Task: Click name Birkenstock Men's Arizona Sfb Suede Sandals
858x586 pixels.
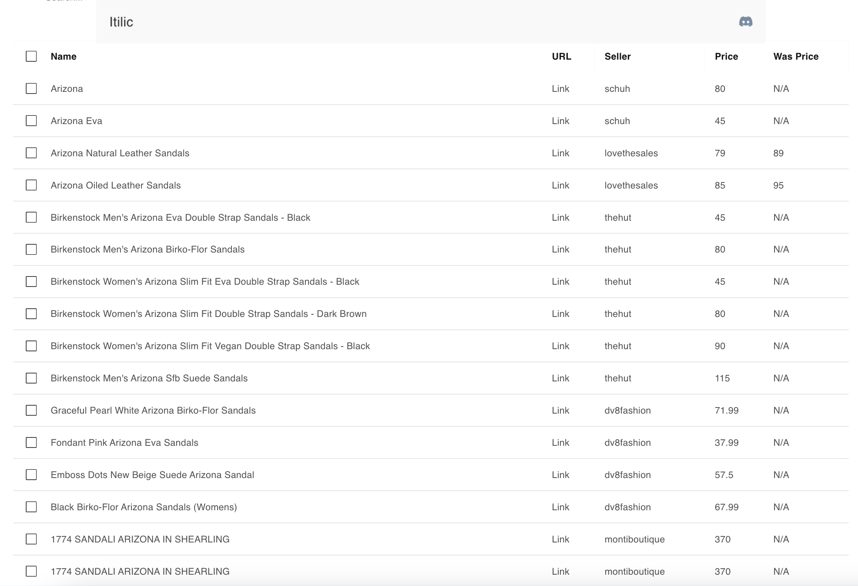Action: (x=149, y=378)
